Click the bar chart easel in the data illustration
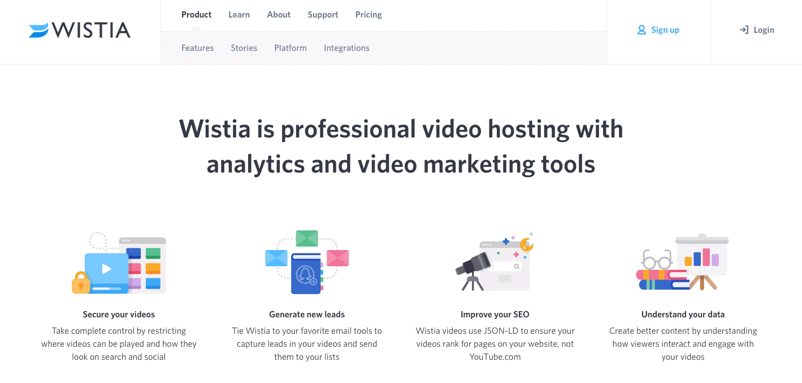 pos(702,257)
